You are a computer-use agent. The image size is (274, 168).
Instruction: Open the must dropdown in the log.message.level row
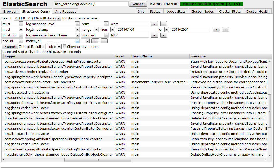(12, 24)
